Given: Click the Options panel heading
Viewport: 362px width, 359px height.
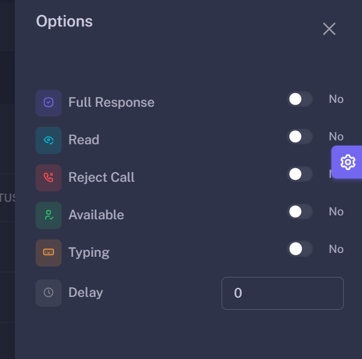Looking at the screenshot, I should coord(64,22).
